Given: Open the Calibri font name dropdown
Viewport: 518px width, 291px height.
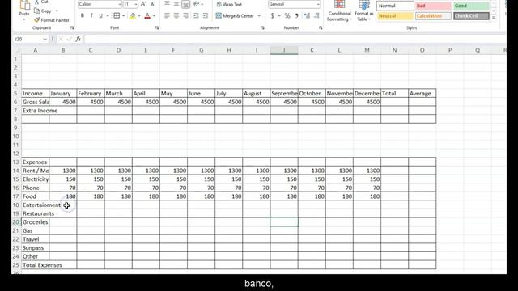Looking at the screenshot, I should point(120,4).
